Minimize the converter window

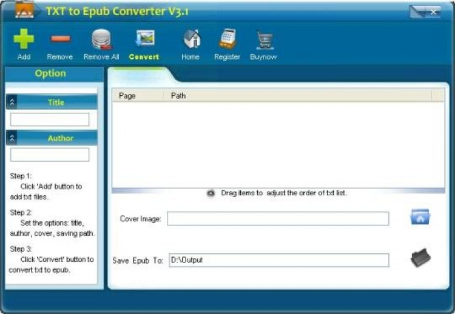tap(417, 12)
